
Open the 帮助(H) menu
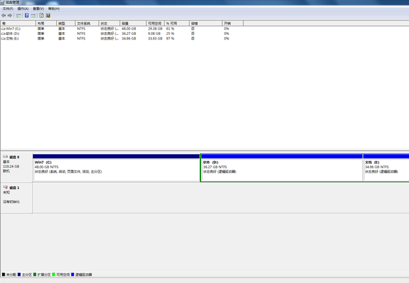click(53, 9)
